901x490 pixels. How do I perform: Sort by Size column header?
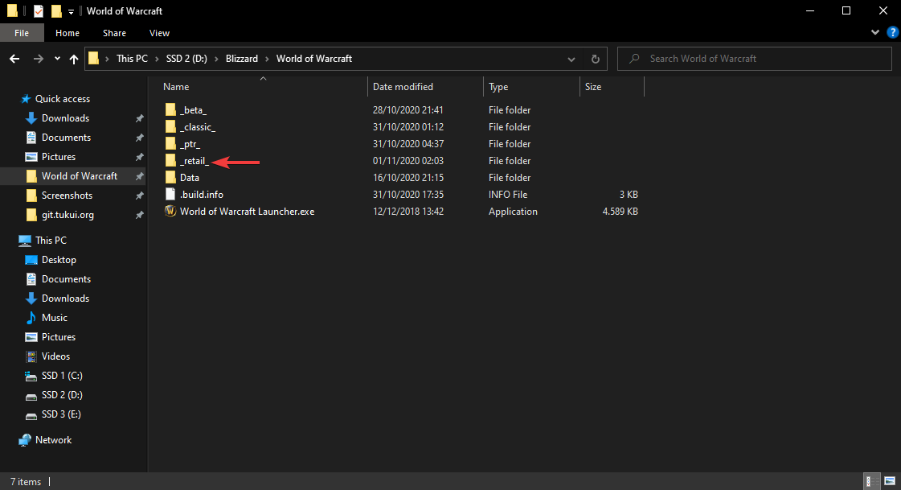pyautogui.click(x=593, y=87)
